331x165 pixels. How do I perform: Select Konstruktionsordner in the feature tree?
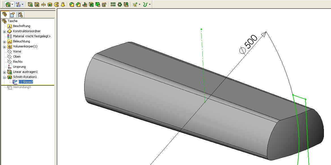click(27, 31)
